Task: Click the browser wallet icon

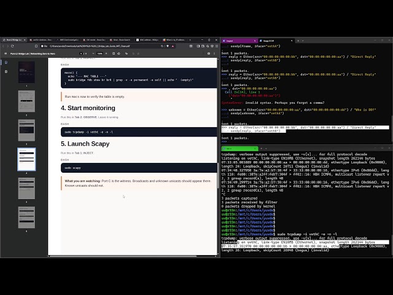Action: click(x=203, y=46)
